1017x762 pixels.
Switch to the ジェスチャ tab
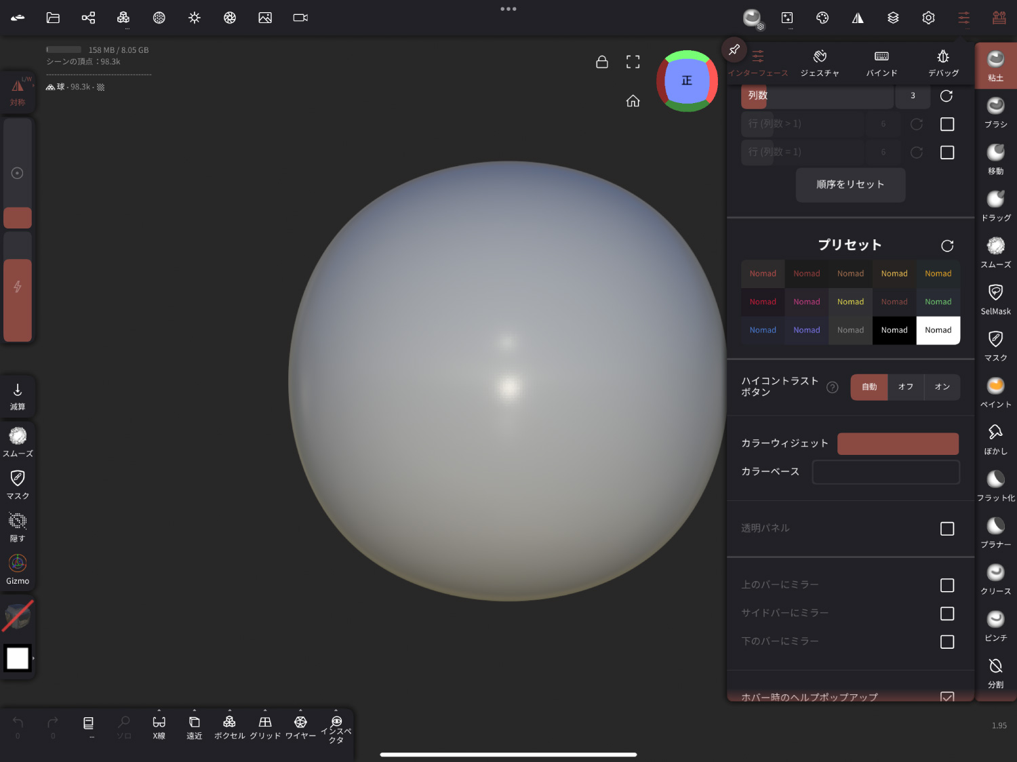click(820, 62)
